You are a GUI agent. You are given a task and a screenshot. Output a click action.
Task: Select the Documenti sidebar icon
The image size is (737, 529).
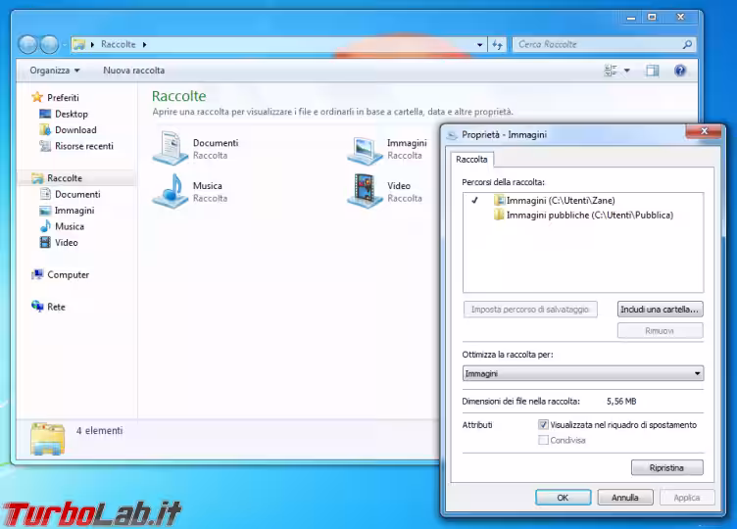[x=45, y=194]
